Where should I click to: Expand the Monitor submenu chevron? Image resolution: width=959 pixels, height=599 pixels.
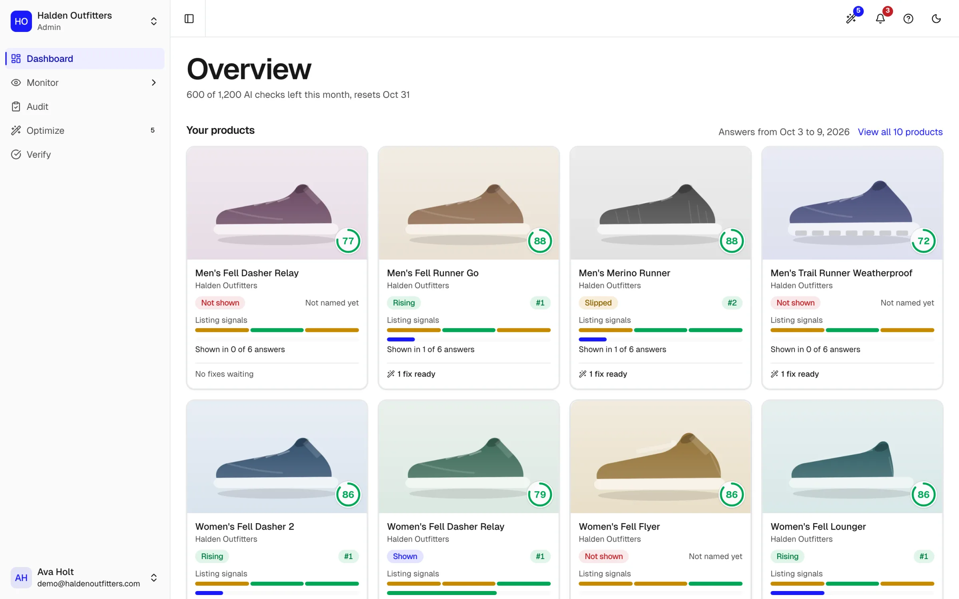(154, 82)
